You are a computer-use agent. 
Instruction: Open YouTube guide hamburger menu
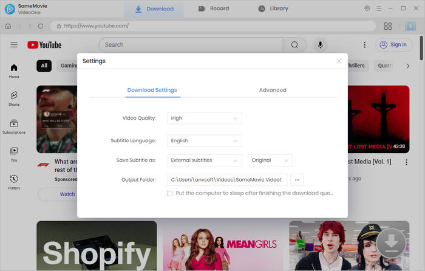(x=14, y=44)
